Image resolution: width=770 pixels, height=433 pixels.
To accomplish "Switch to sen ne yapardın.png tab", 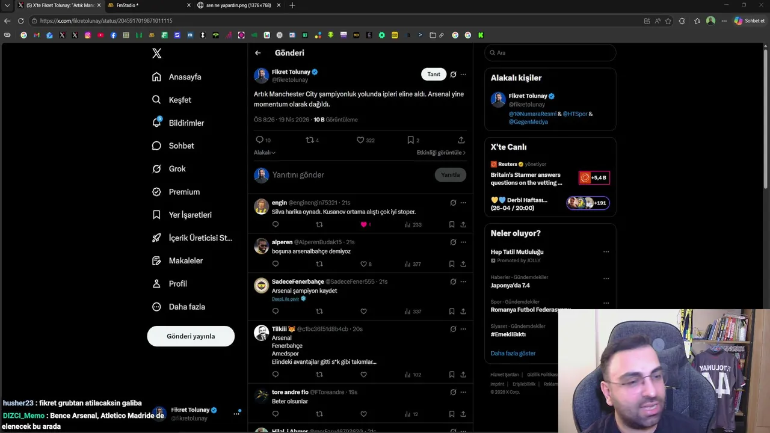I will click(x=239, y=5).
